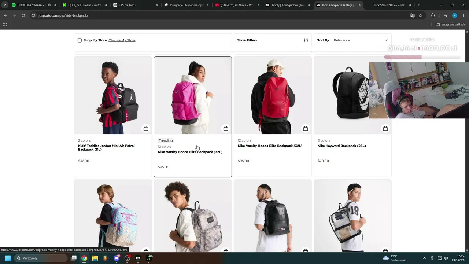469x264 pixels.
Task: Click the Trending badge label
Action: [x=166, y=140]
